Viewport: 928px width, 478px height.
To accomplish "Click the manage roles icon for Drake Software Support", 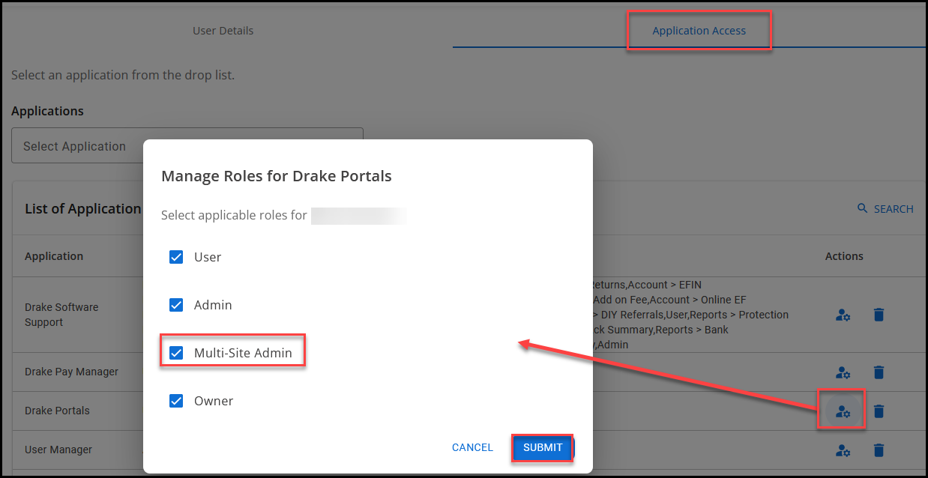I will (x=842, y=315).
